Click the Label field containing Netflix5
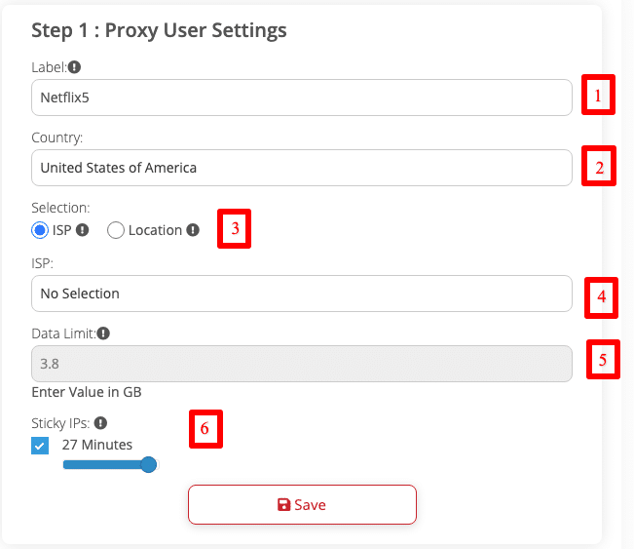The height and width of the screenshot is (549, 634). pos(301,98)
